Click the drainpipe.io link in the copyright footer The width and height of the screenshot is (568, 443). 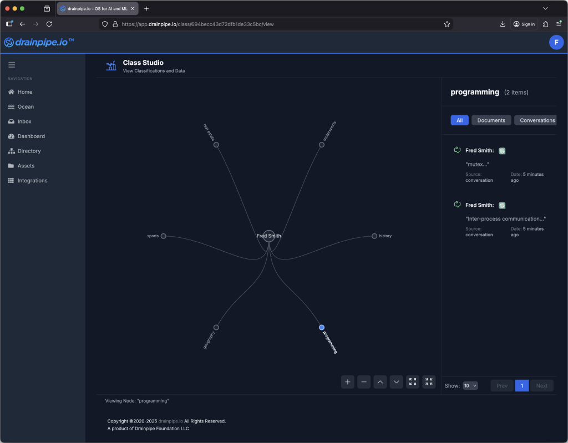[170, 421]
